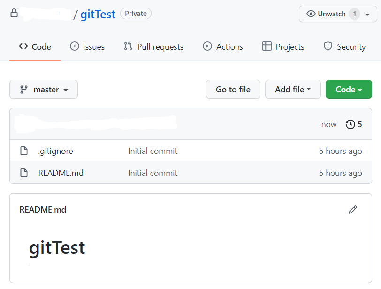The height and width of the screenshot is (289, 381).
Task: Click the README.md file icon
Action: click(x=24, y=173)
